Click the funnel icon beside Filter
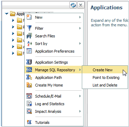This screenshot has height=127, width=129. (29, 28)
